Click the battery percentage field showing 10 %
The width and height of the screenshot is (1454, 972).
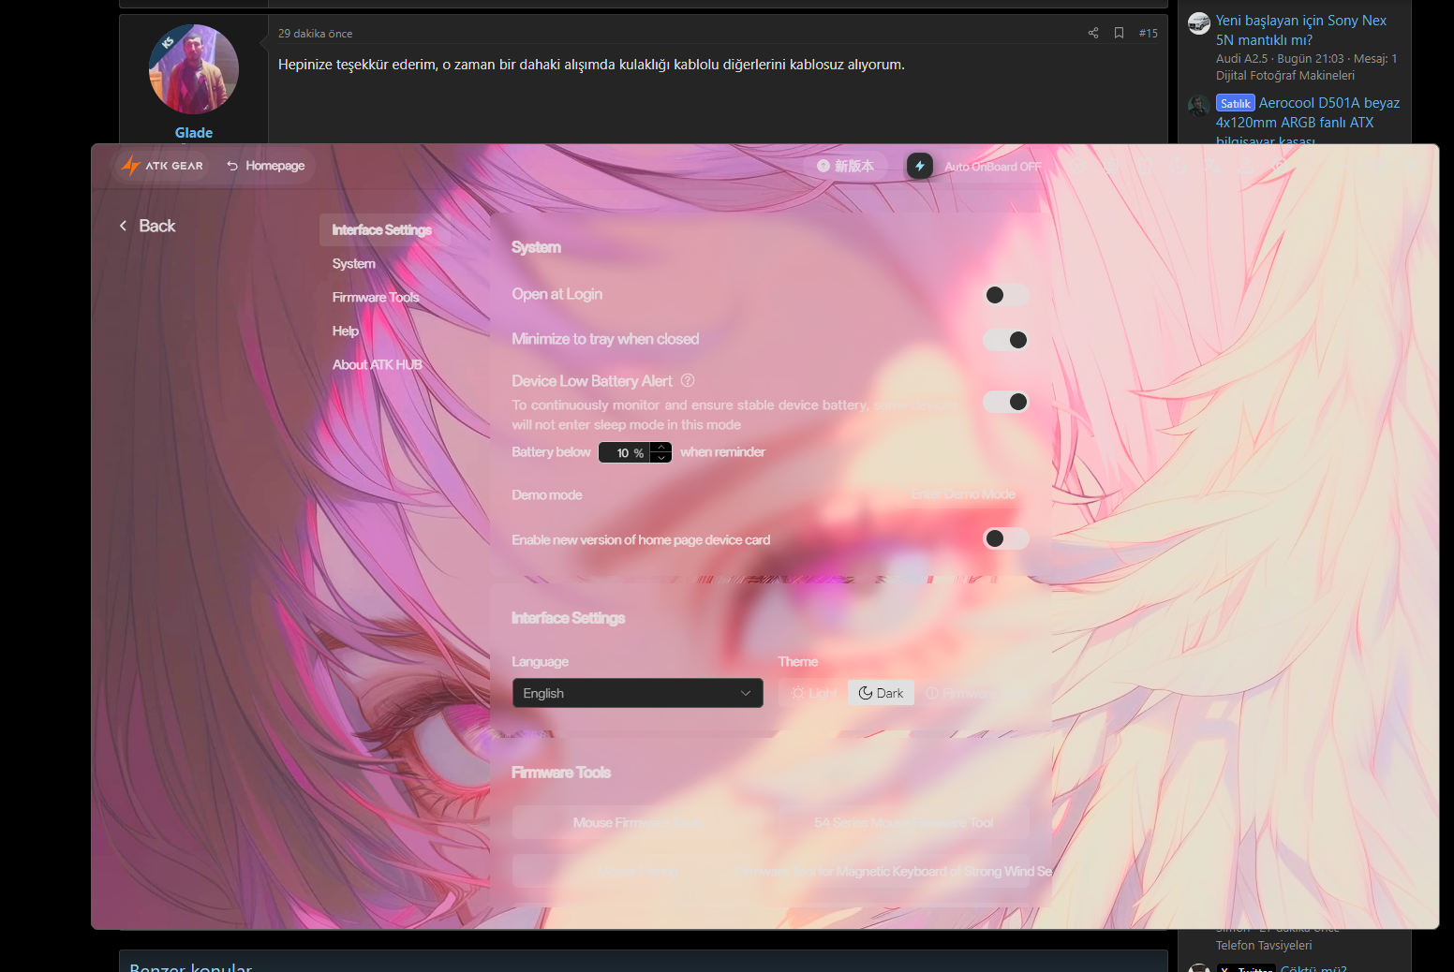[626, 452]
